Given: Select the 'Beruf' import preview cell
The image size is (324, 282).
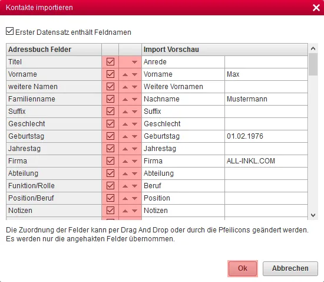Looking at the screenshot, I should pos(183,186).
